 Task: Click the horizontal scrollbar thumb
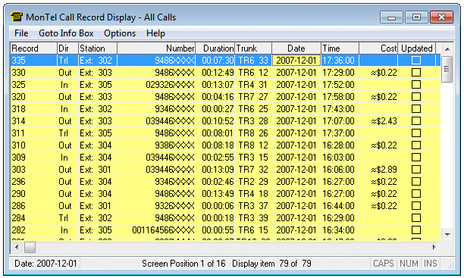pyautogui.click(x=30, y=247)
